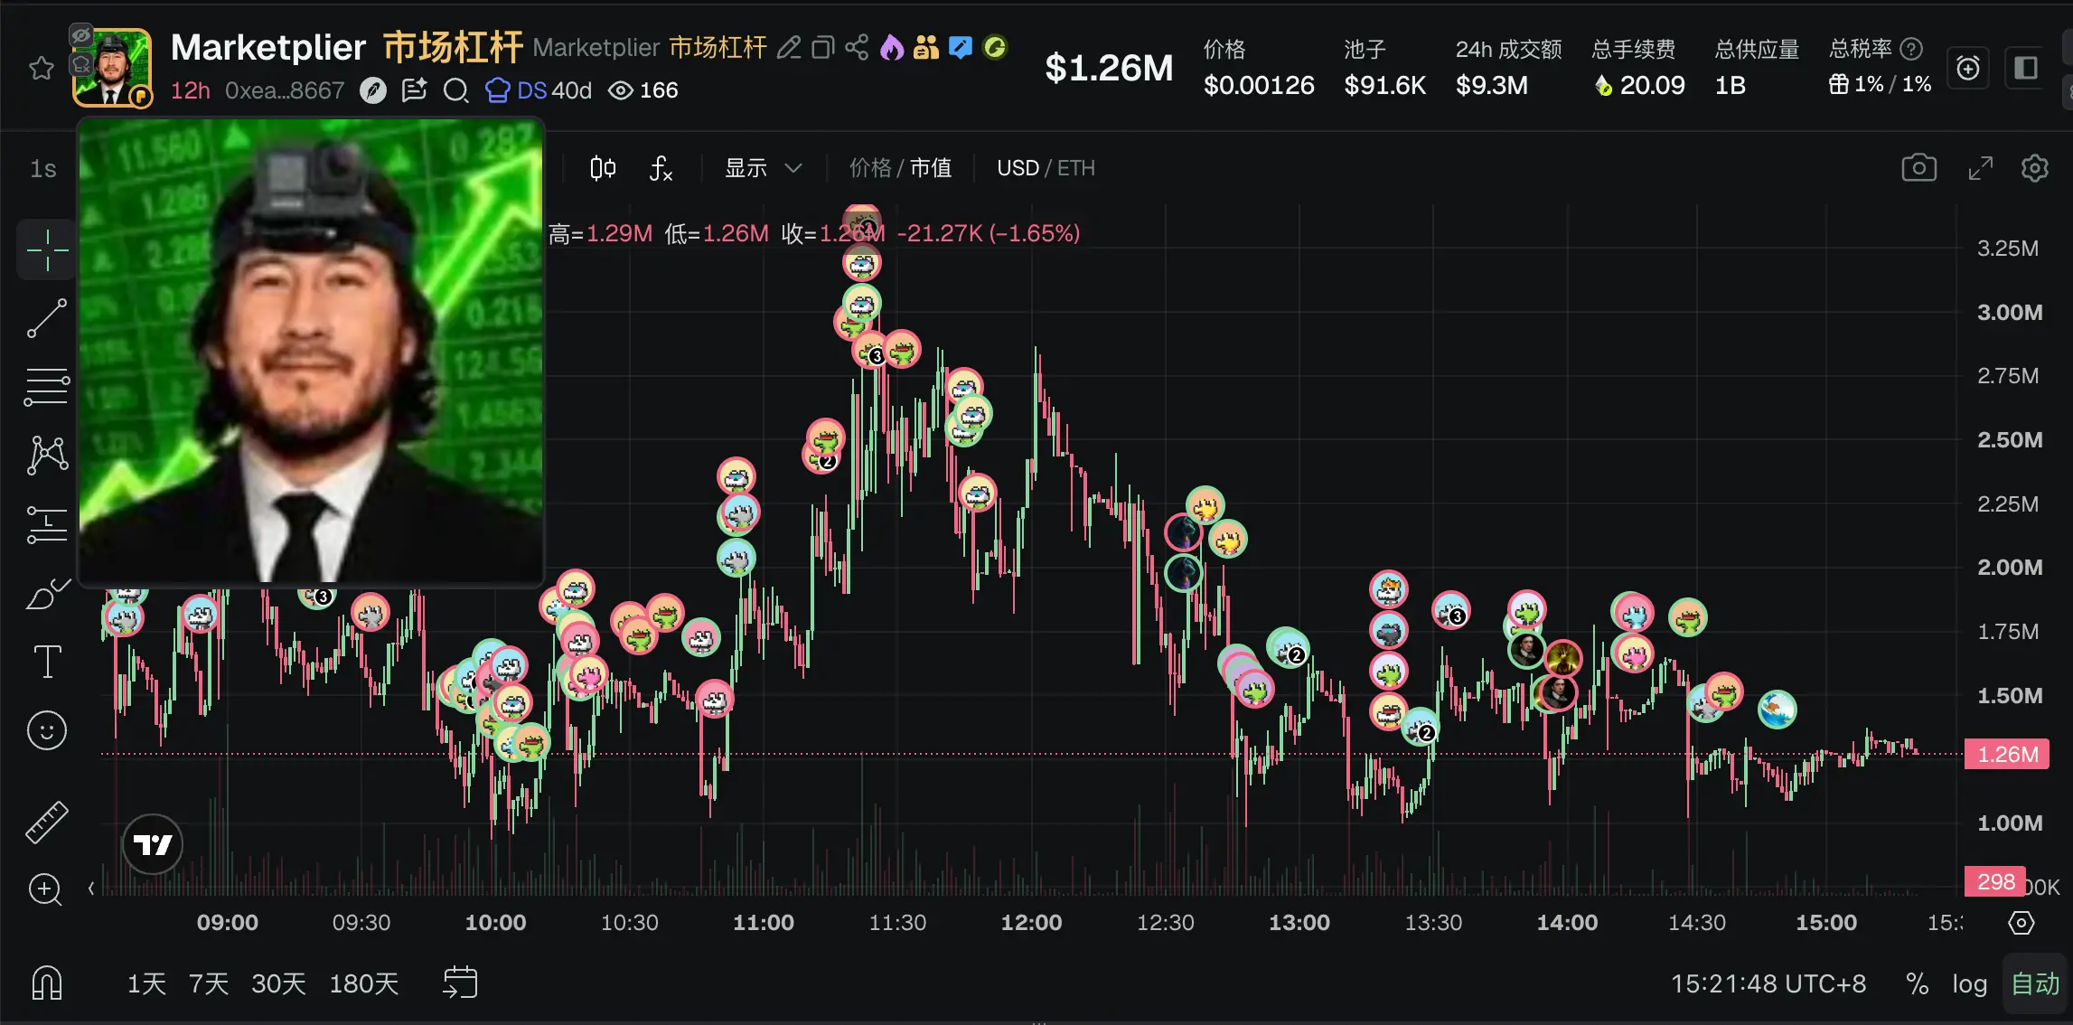Open the emoji sticker tool

[47, 730]
